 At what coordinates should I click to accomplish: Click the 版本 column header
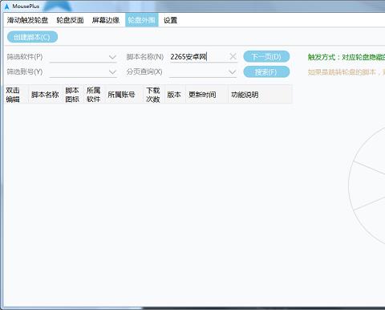175,95
